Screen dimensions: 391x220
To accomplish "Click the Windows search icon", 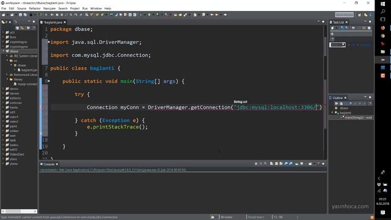I will (x=383, y=12).
